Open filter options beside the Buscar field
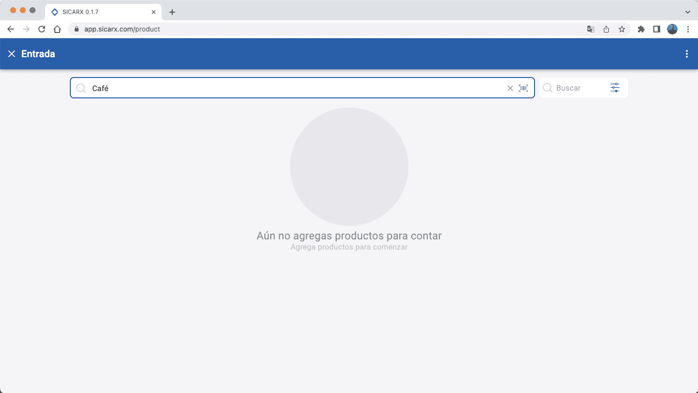This screenshot has width=698, height=393. pyautogui.click(x=614, y=88)
